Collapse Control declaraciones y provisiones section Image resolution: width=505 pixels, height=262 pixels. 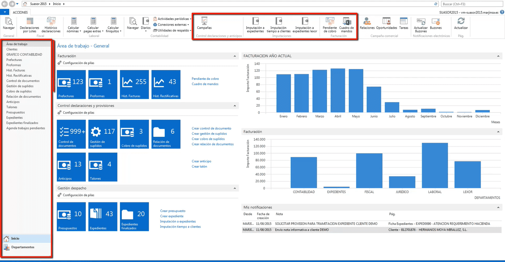click(x=235, y=106)
